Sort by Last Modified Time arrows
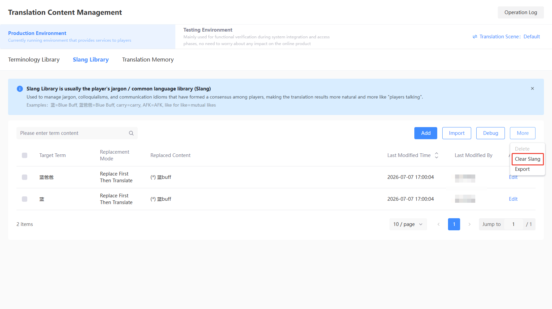552x309 pixels. [x=437, y=155]
